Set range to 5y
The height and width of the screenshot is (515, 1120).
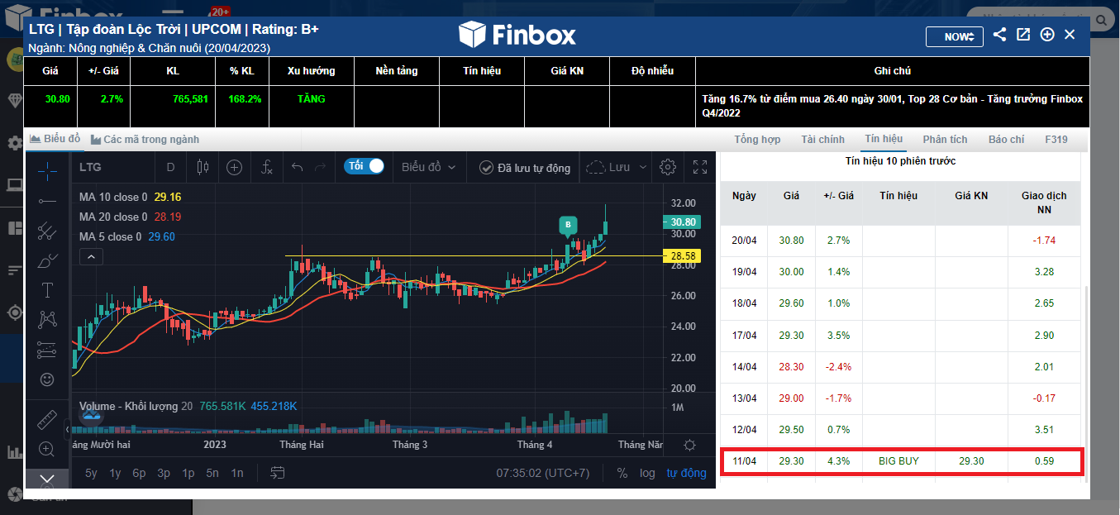click(91, 473)
